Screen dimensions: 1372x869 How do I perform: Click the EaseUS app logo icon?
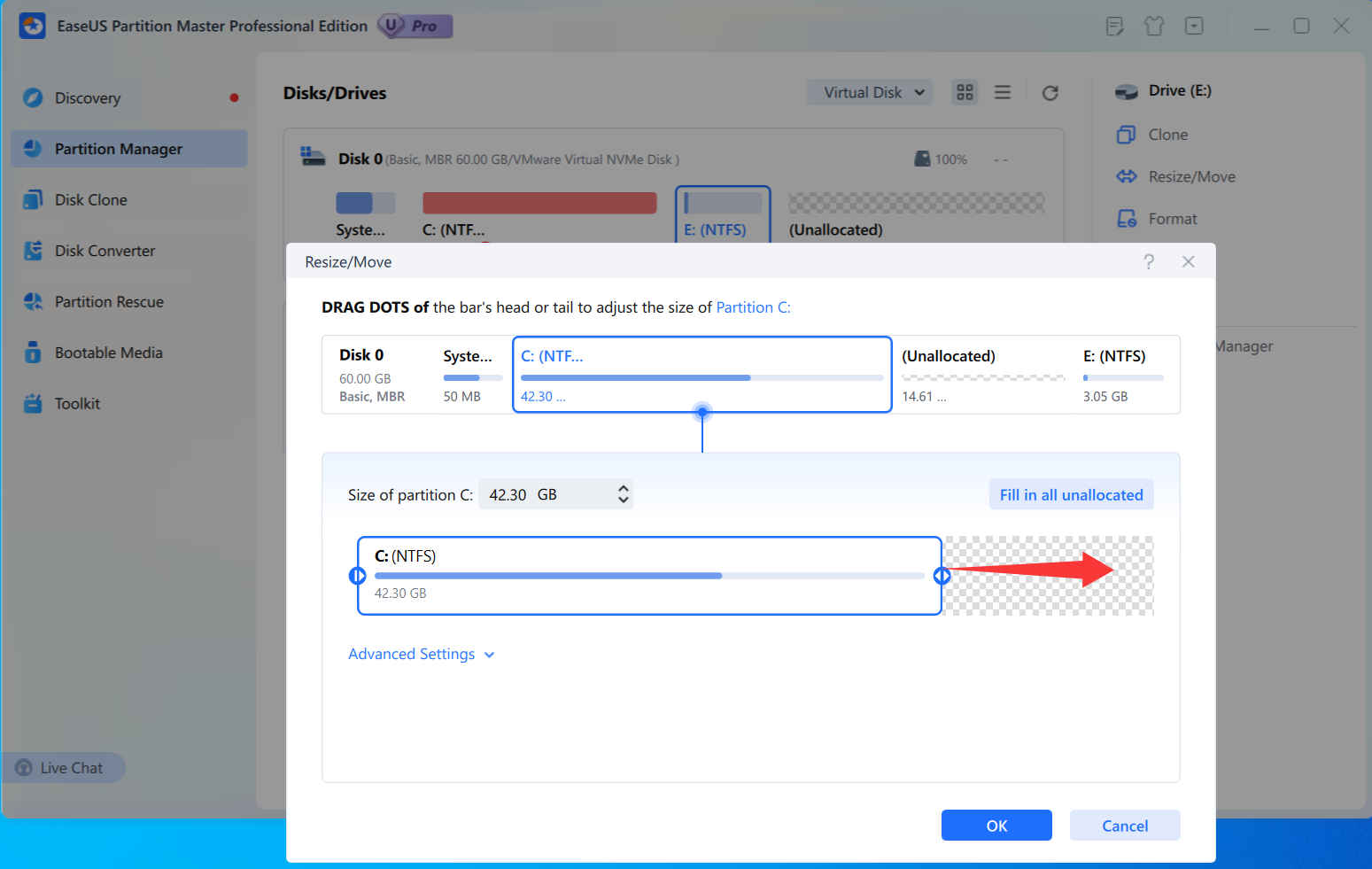pos(33,26)
